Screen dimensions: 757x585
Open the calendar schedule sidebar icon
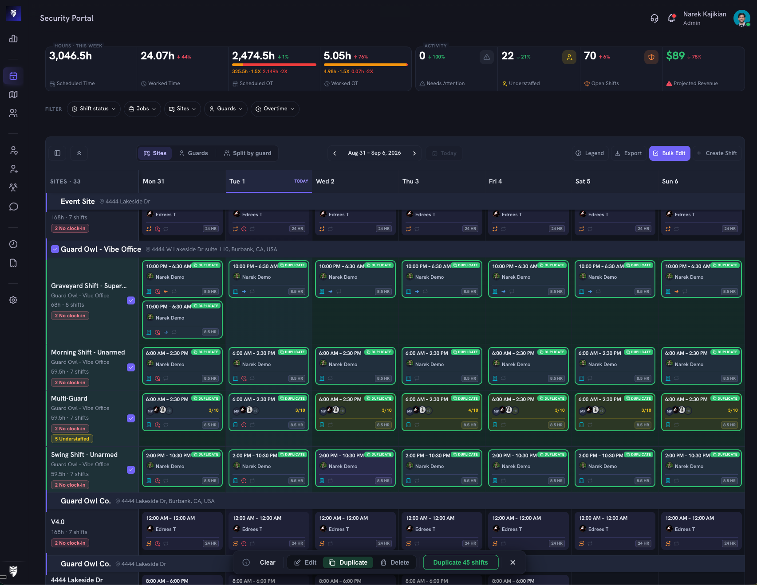pyautogui.click(x=13, y=76)
